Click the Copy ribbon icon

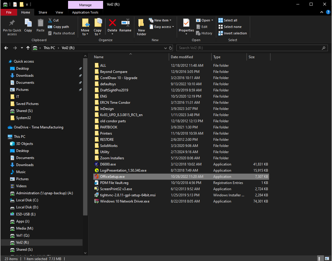(28, 23)
